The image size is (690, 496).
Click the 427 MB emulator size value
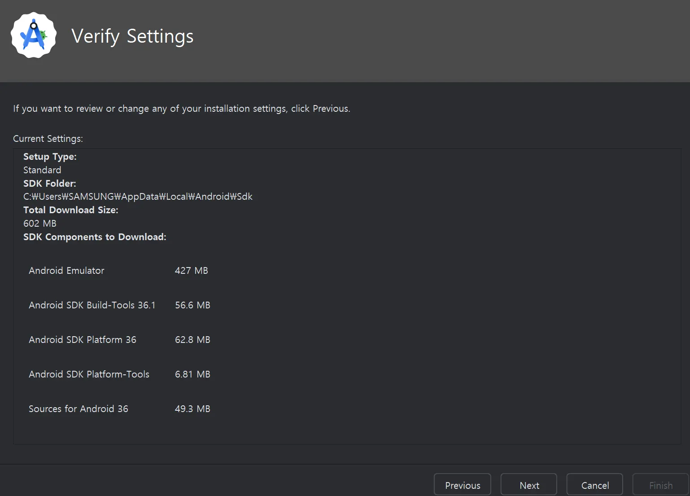coord(192,271)
